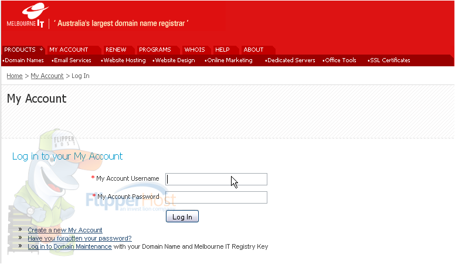The height and width of the screenshot is (264, 455).
Task: Open forgotten your password link
Action: point(80,238)
